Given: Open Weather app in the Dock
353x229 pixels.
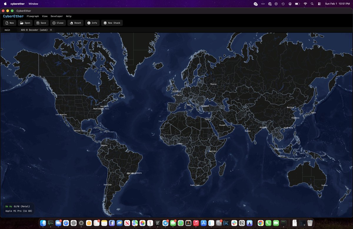Looking at the screenshot, I should 119,223.
